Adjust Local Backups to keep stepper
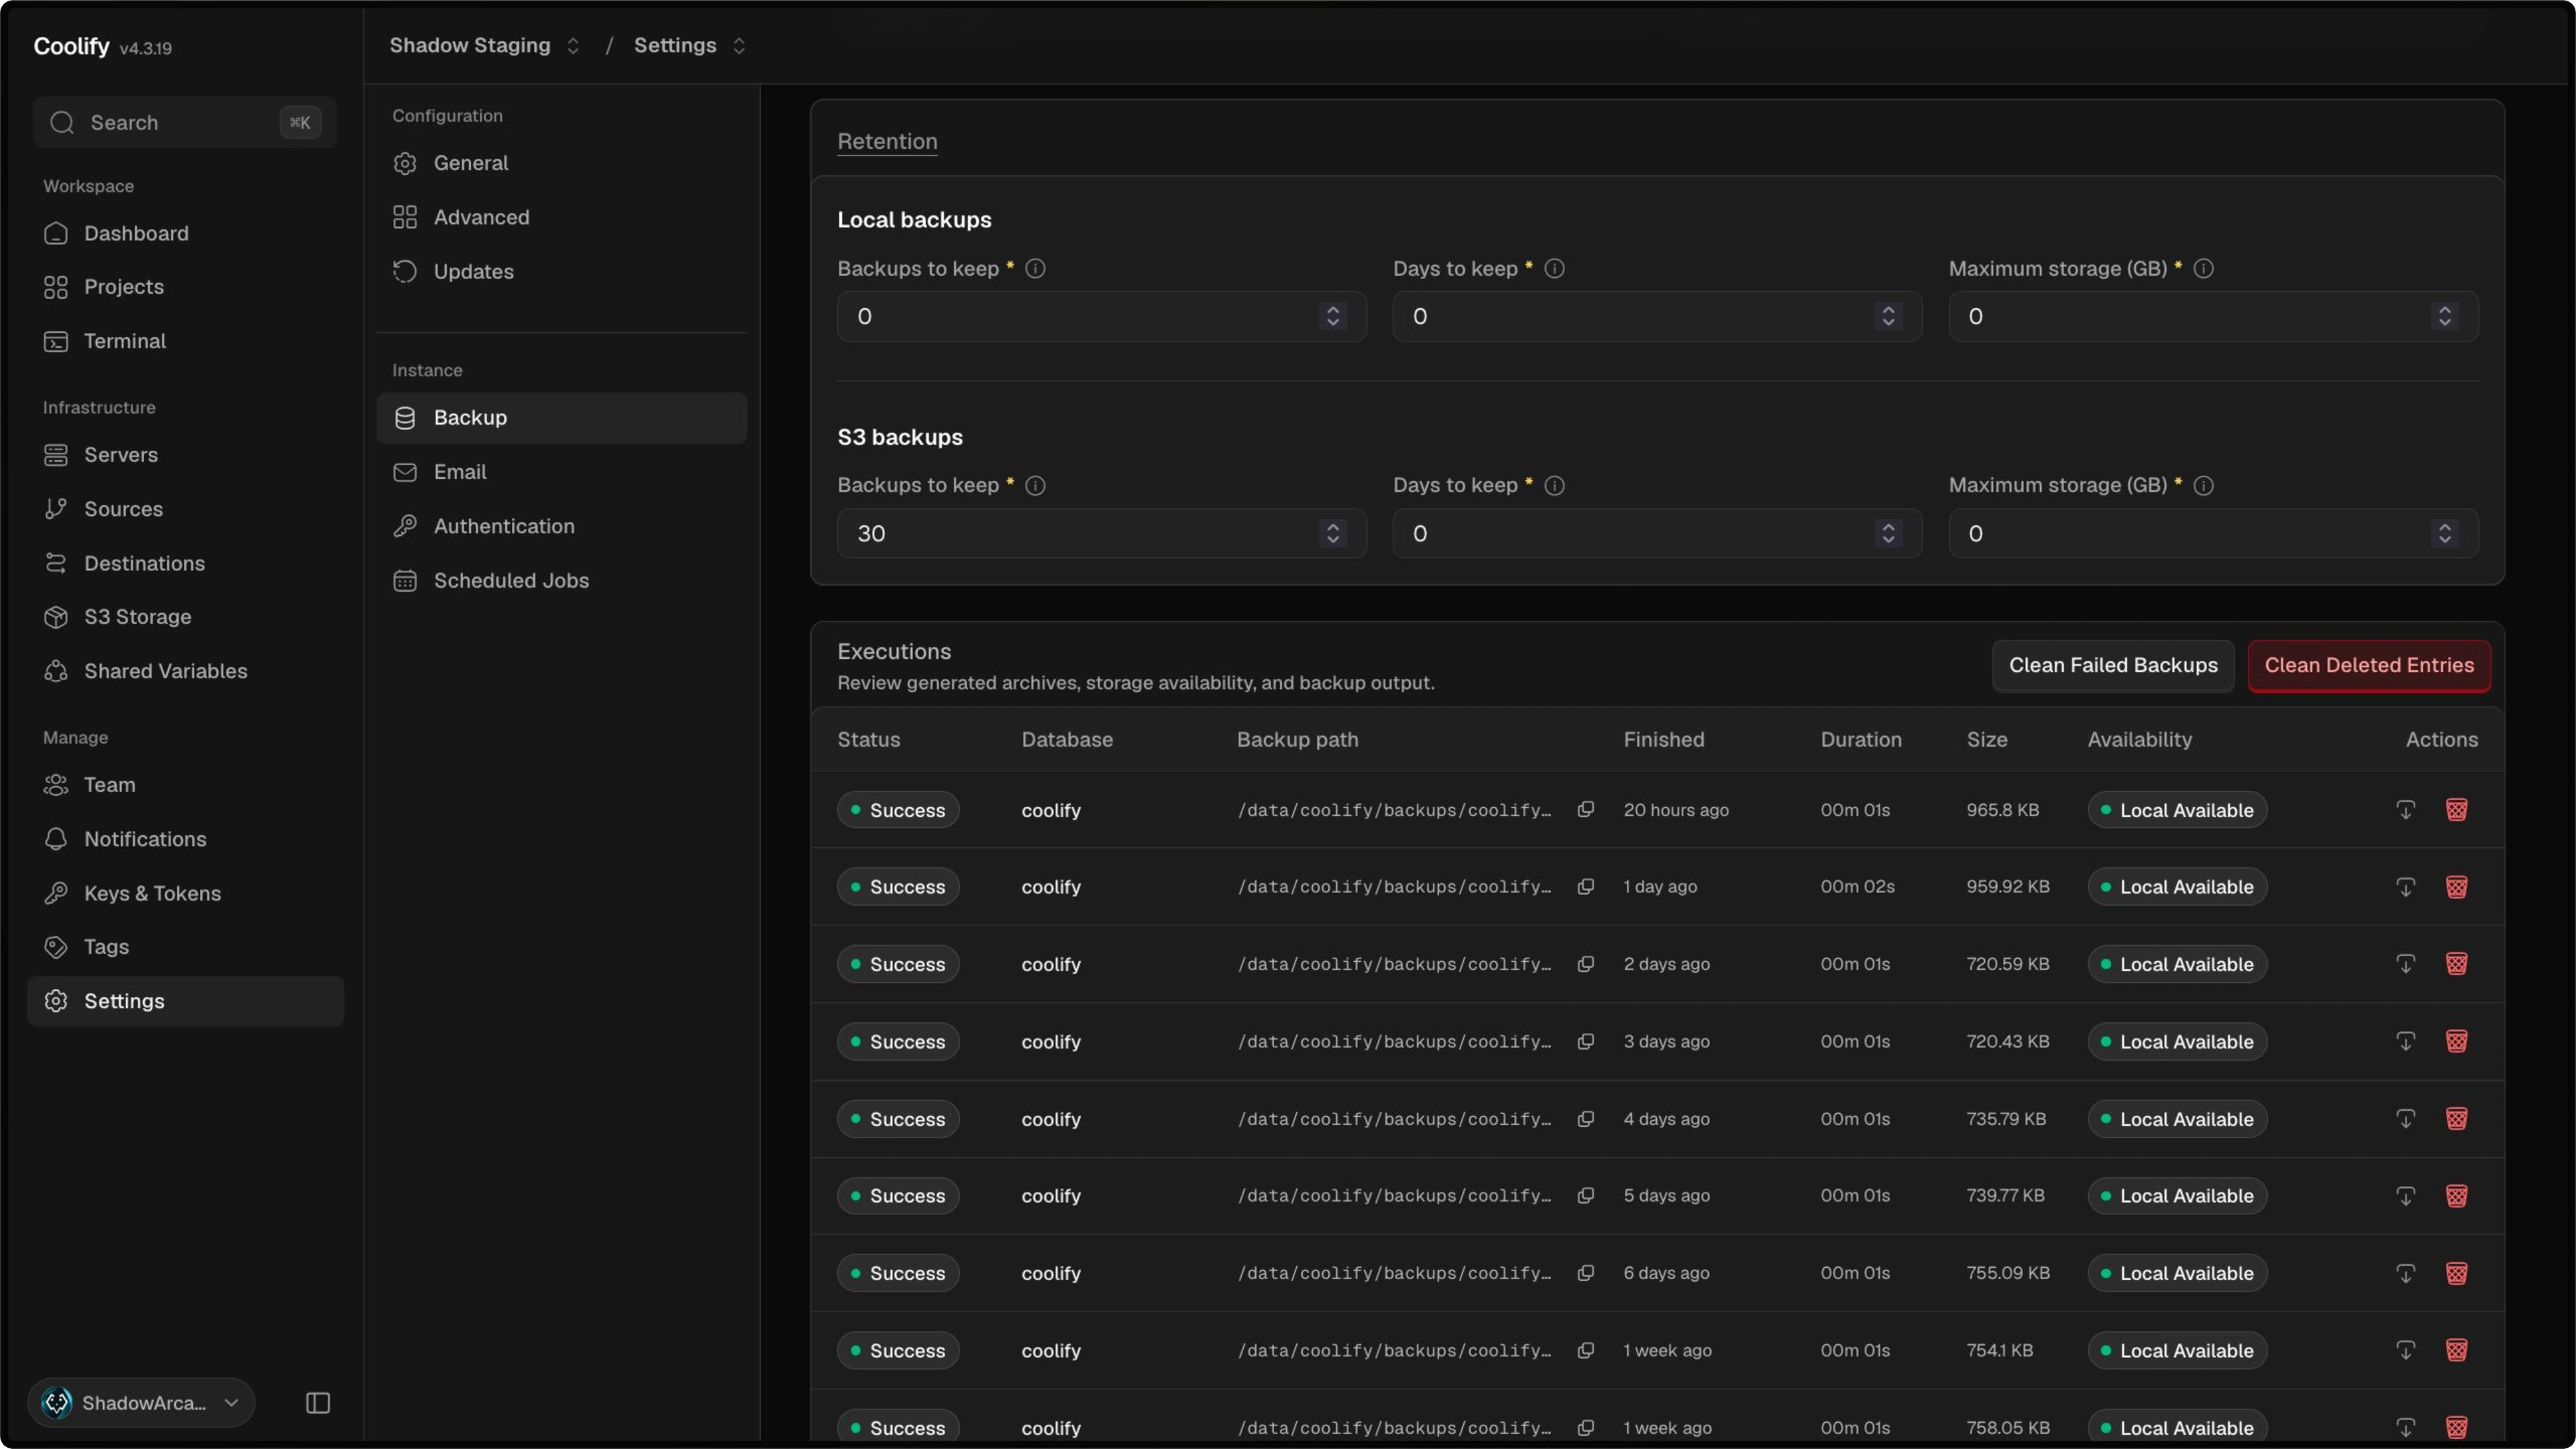 click(1332, 316)
